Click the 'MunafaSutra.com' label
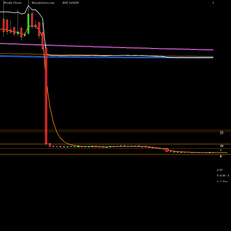The width and height of the screenshot is (231, 231). (x=43, y=3)
